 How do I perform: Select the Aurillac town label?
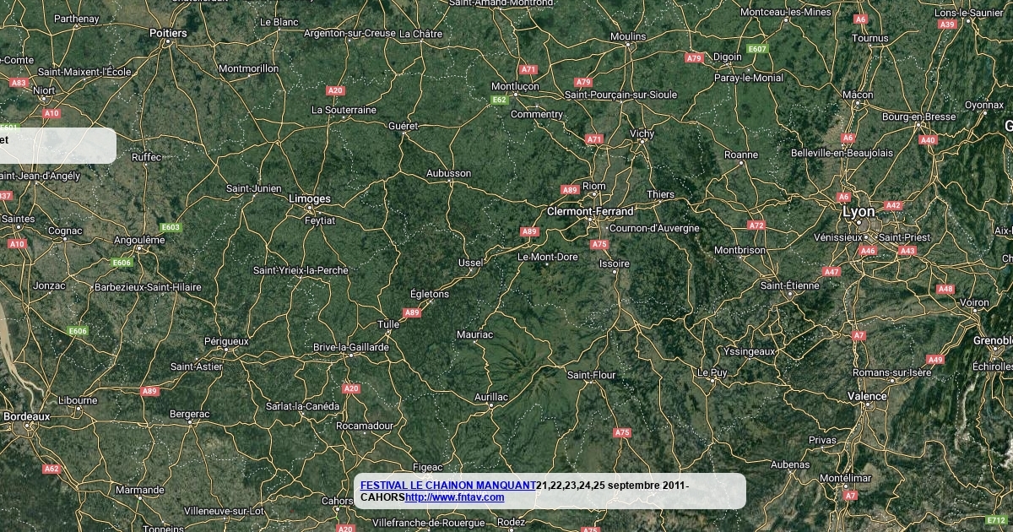[x=491, y=396]
